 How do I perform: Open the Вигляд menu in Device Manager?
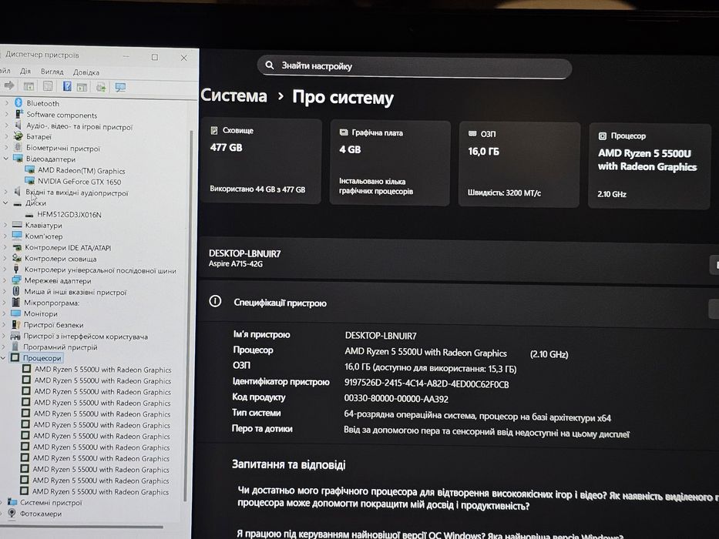click(52, 72)
